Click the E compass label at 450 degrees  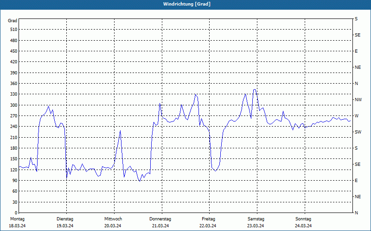[x=356, y=51]
